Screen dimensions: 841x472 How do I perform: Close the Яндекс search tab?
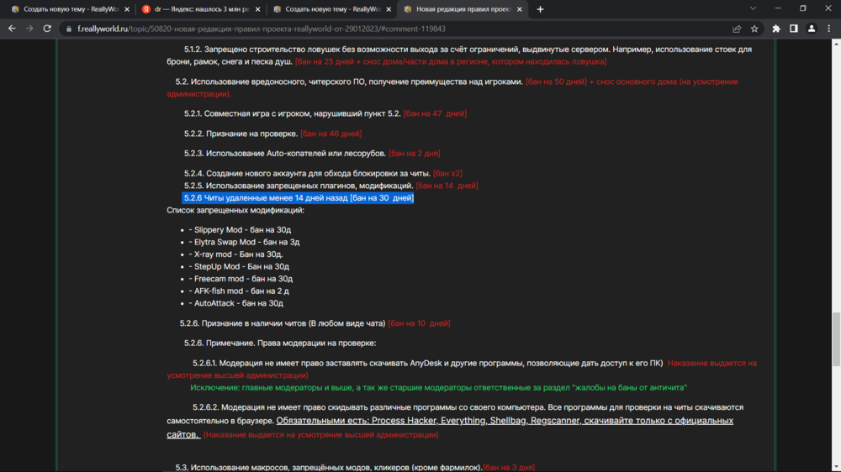point(258,9)
